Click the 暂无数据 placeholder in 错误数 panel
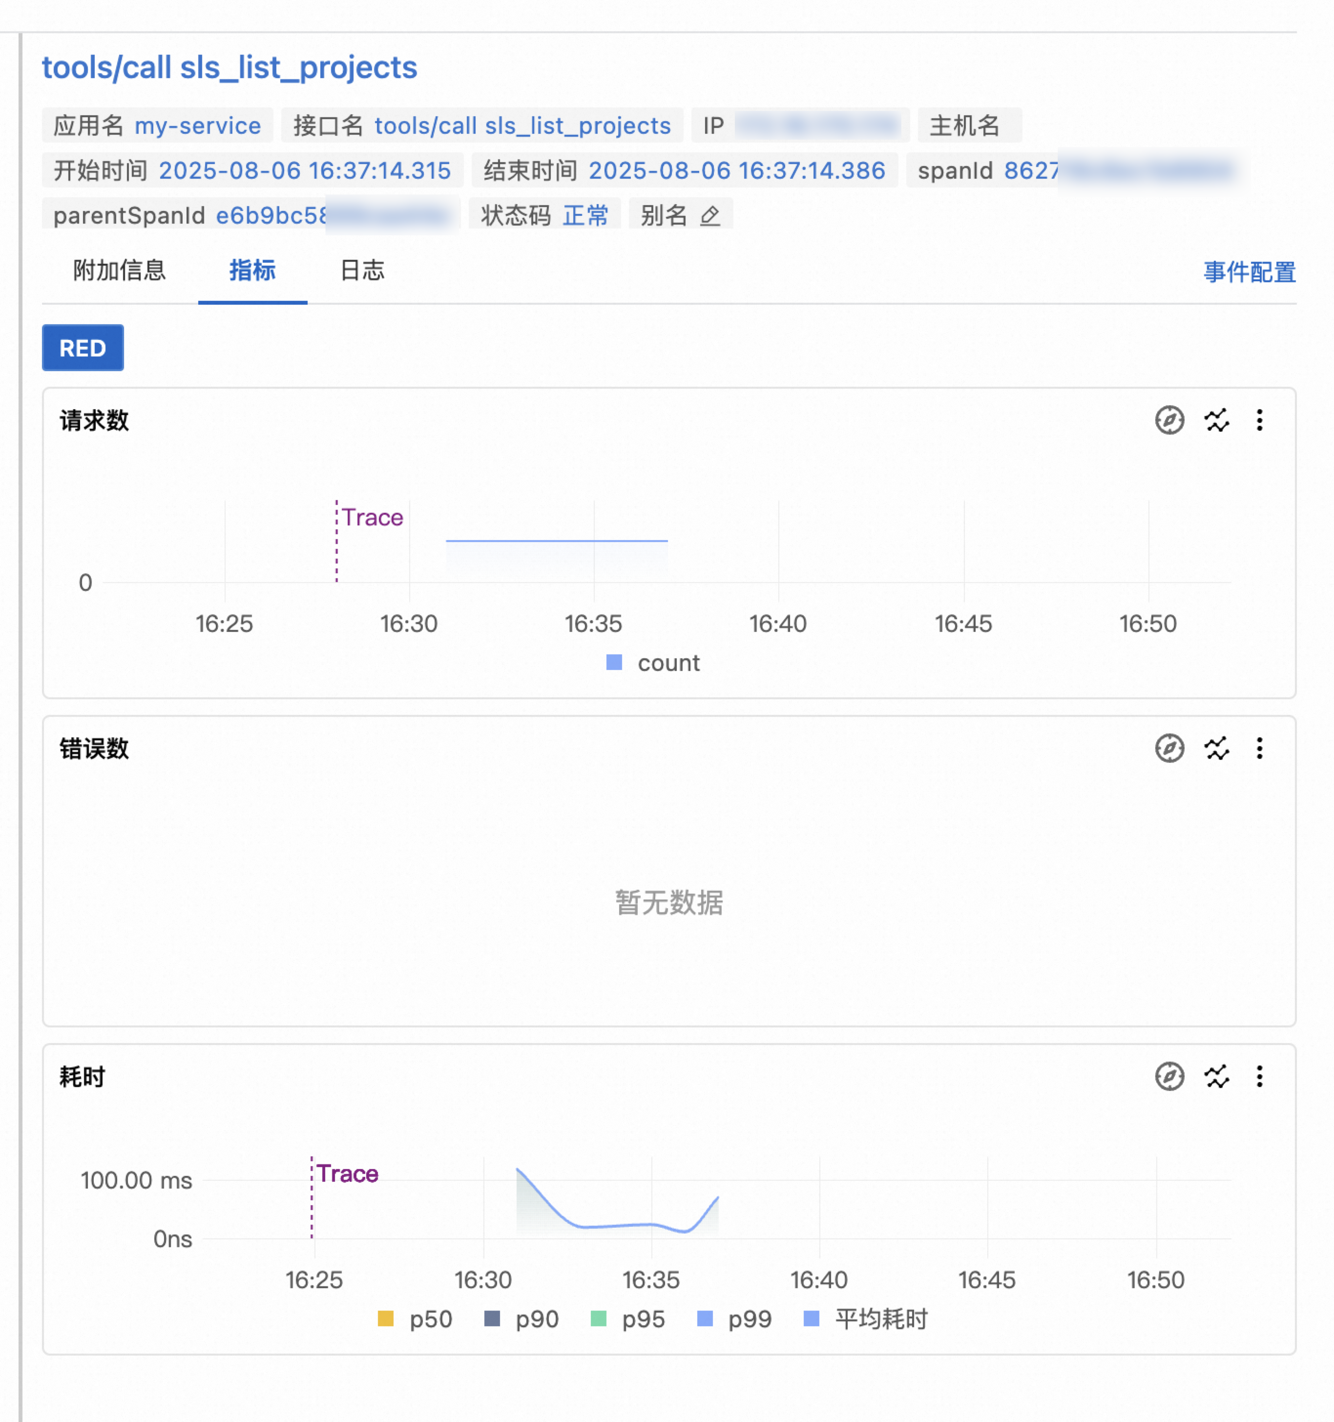Image resolution: width=1334 pixels, height=1422 pixels. point(669,902)
